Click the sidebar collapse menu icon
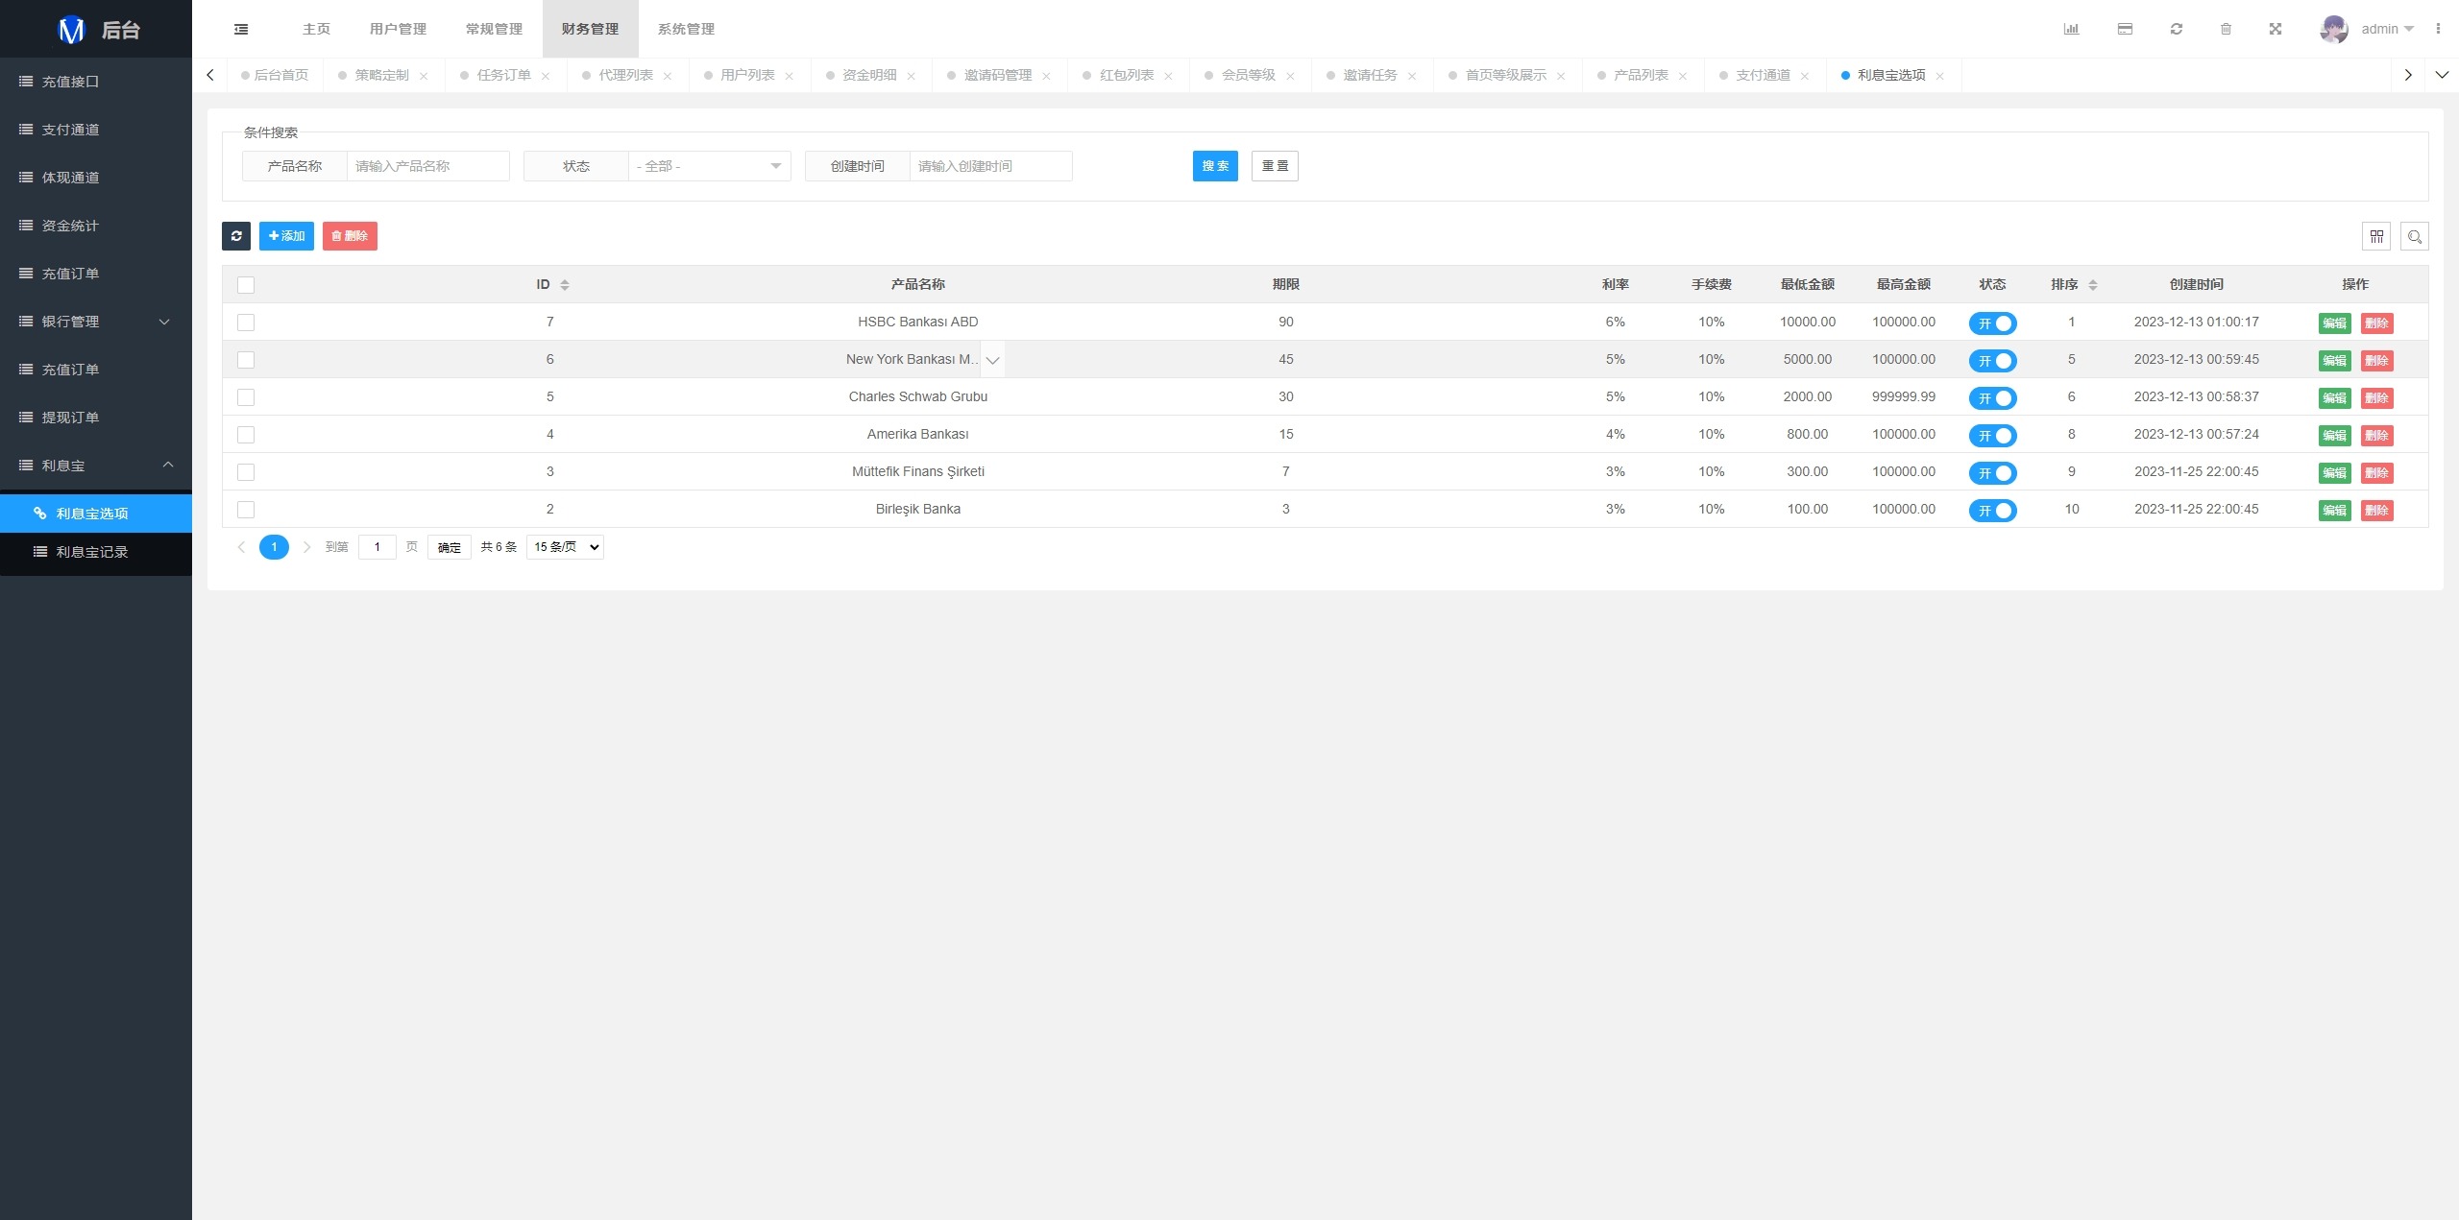Viewport: 2459px width, 1220px height. coord(241,29)
